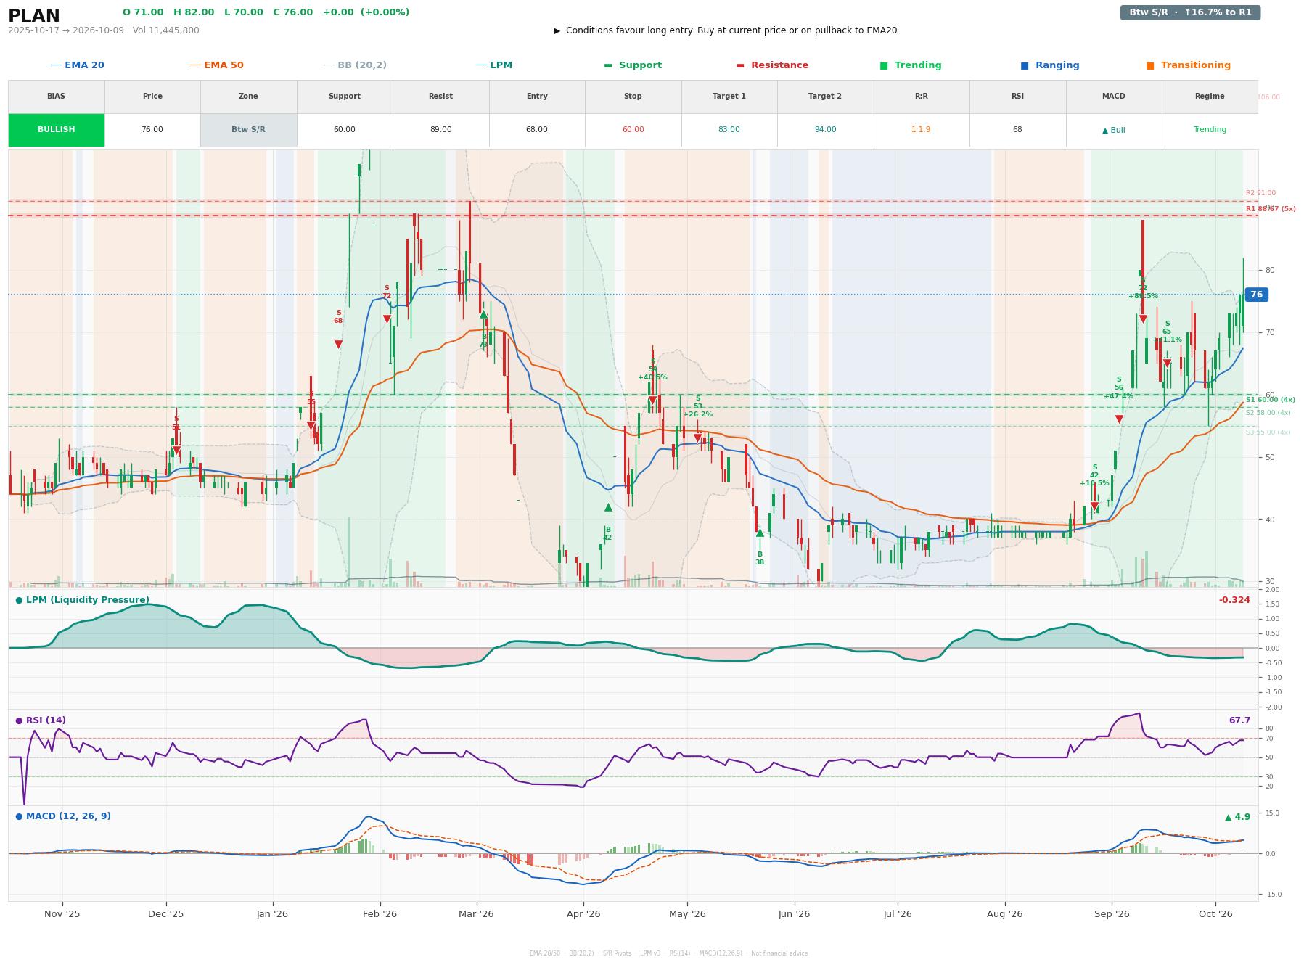Click the PLAN ticker title
The image size is (1304, 965).
tap(34, 16)
